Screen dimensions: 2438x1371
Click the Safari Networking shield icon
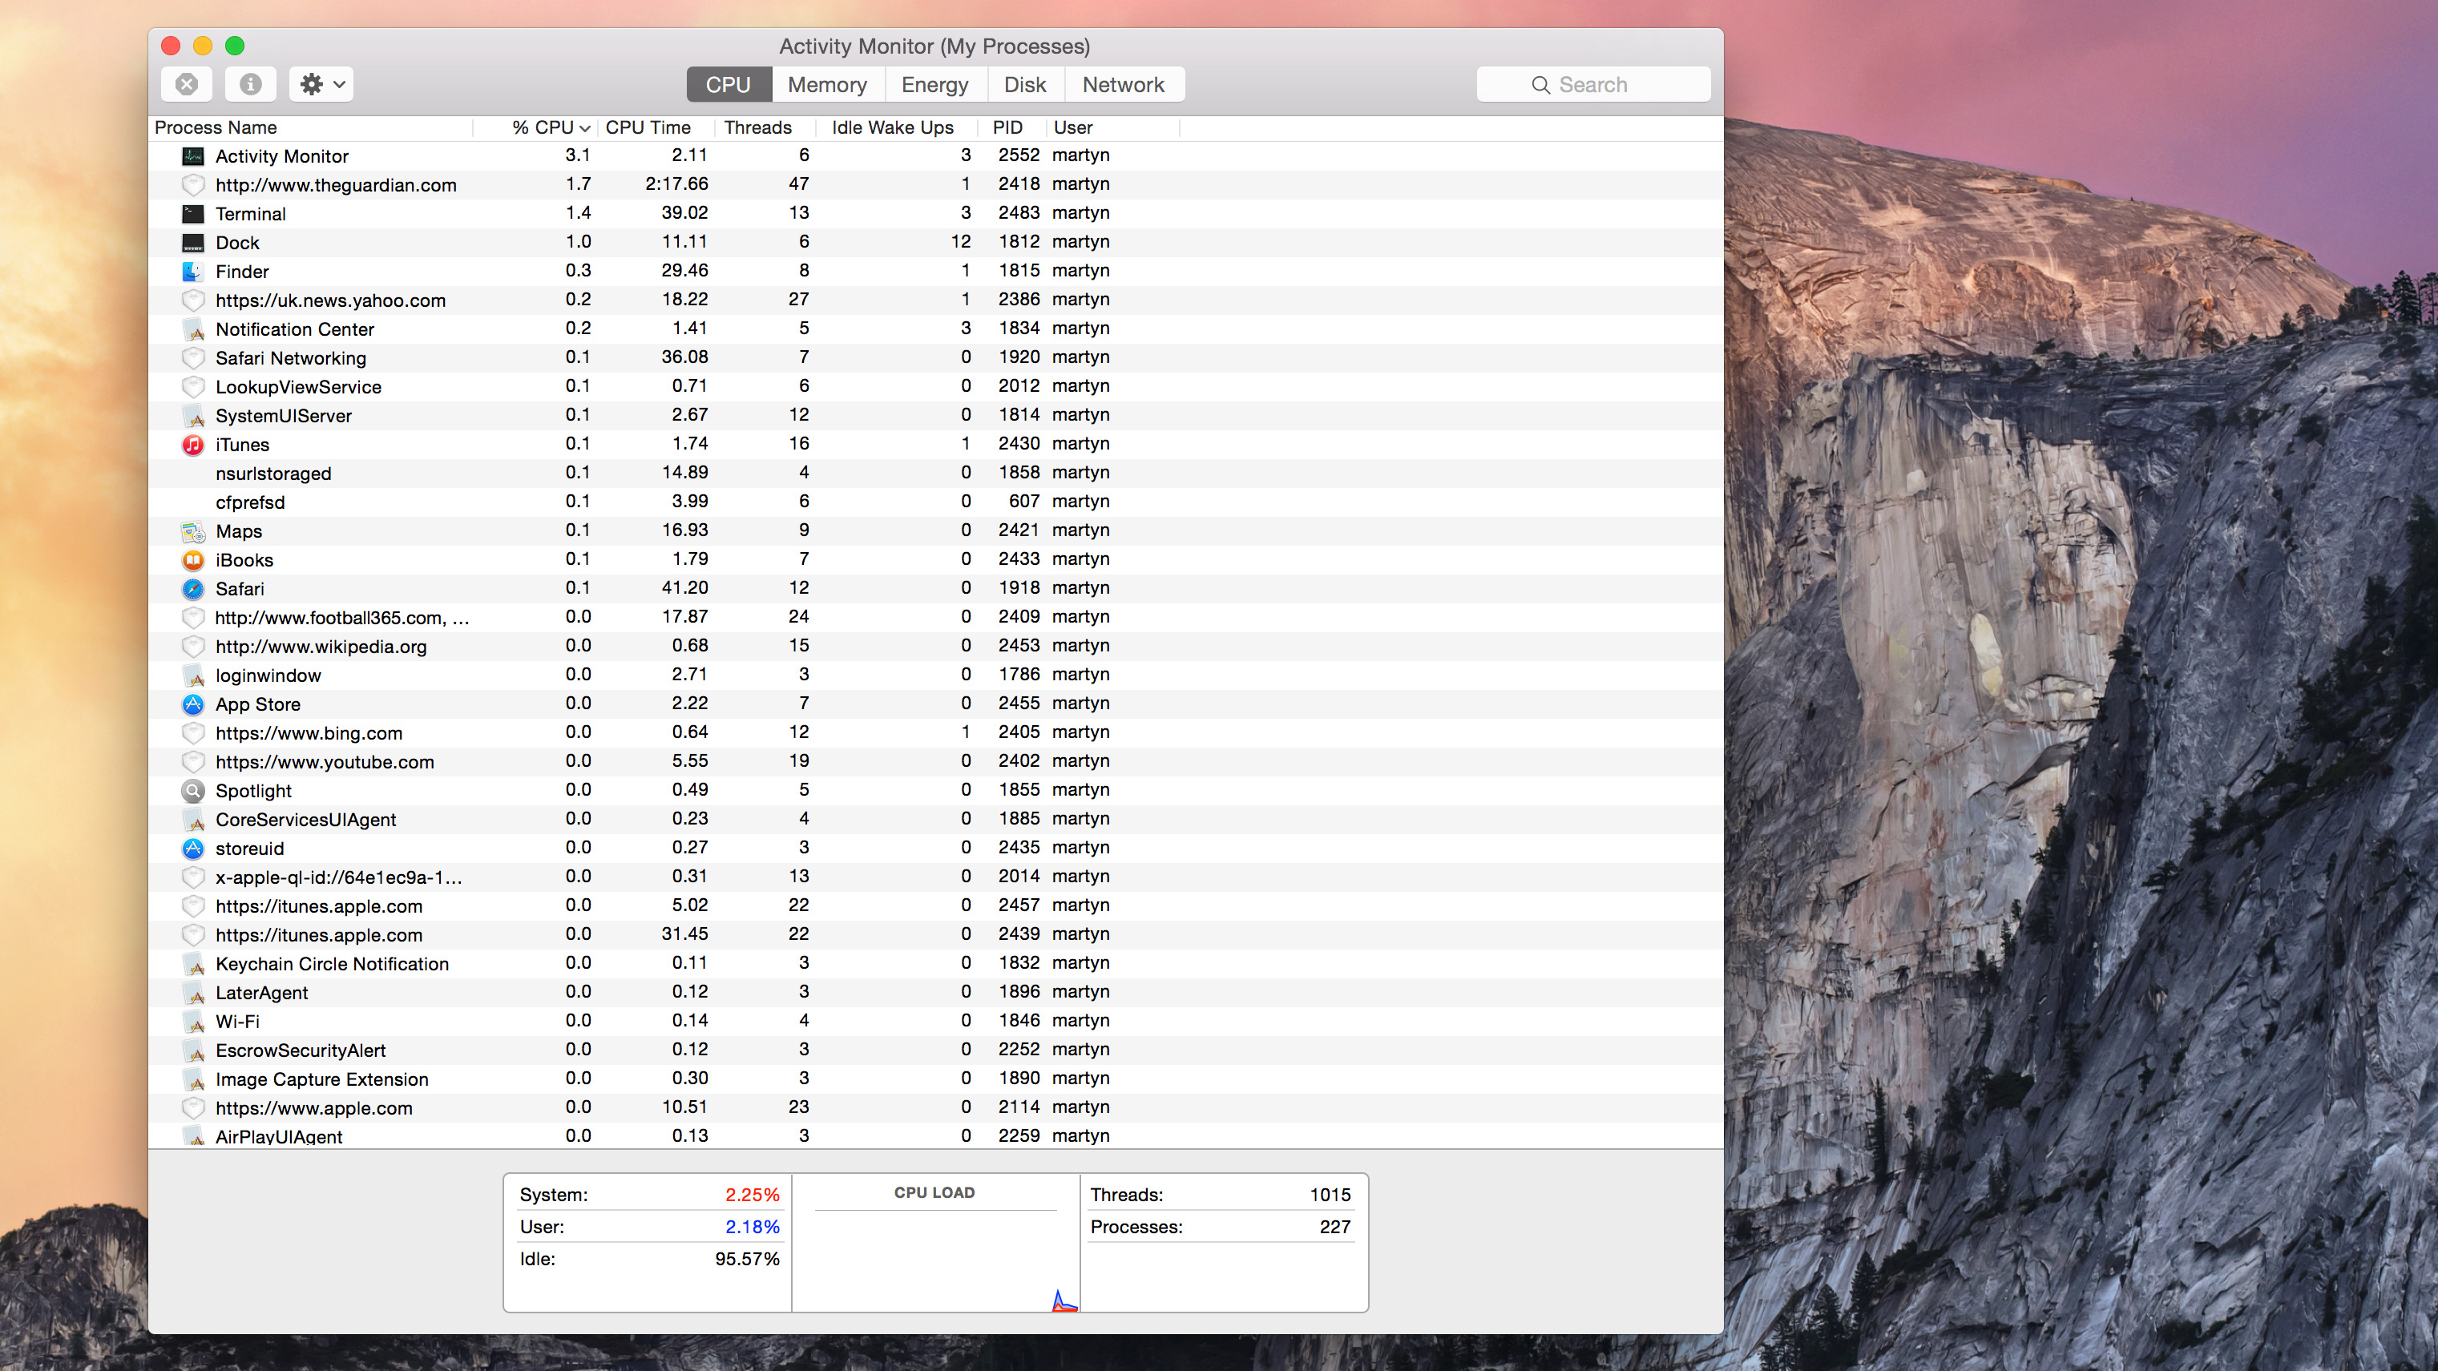click(x=193, y=359)
